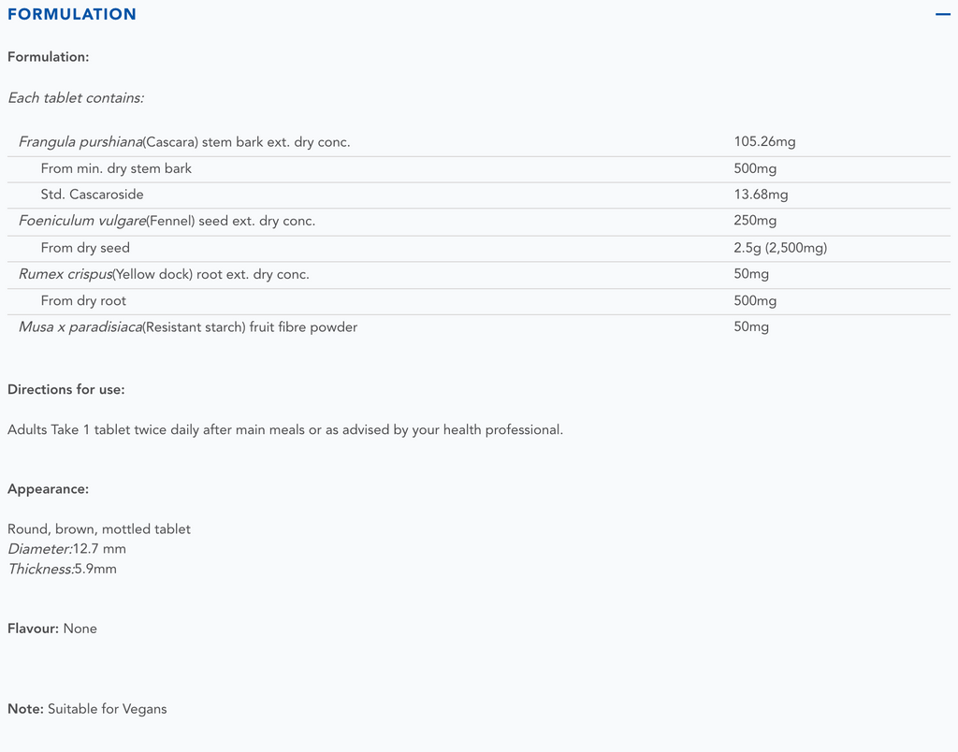
Task: Select the Frangula purshiana (Cascara) ingredient row
Action: (184, 142)
